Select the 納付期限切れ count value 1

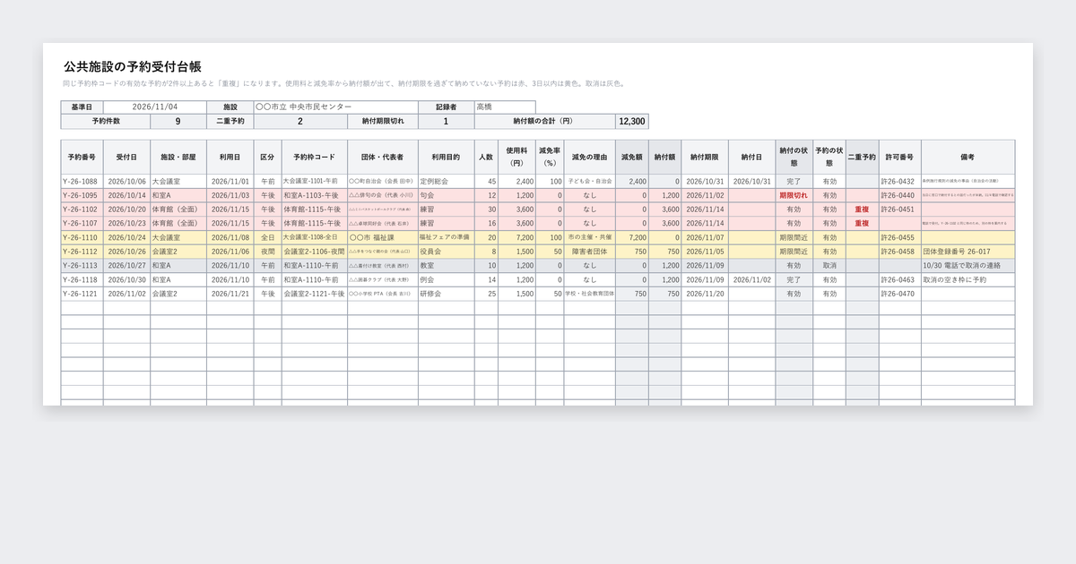click(x=446, y=122)
